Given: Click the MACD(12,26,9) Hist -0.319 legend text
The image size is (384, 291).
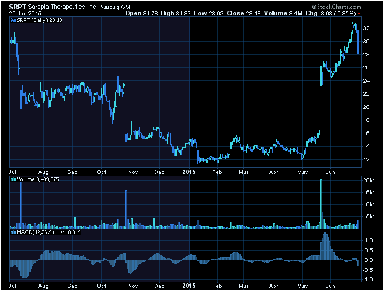Looking at the screenshot, I should point(49,232).
